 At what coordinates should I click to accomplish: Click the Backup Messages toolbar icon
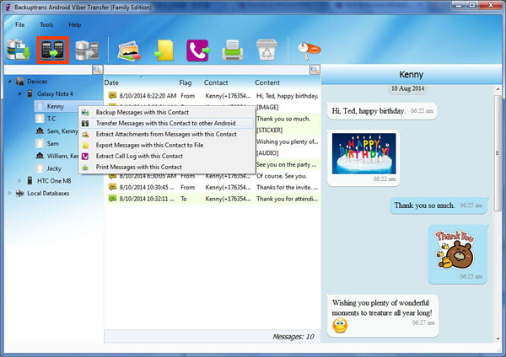pyautogui.click(x=19, y=50)
